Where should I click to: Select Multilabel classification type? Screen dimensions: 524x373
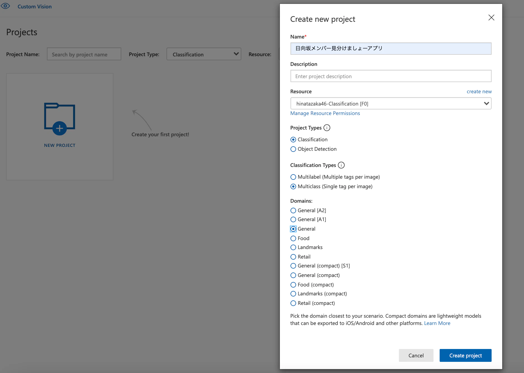(x=293, y=177)
